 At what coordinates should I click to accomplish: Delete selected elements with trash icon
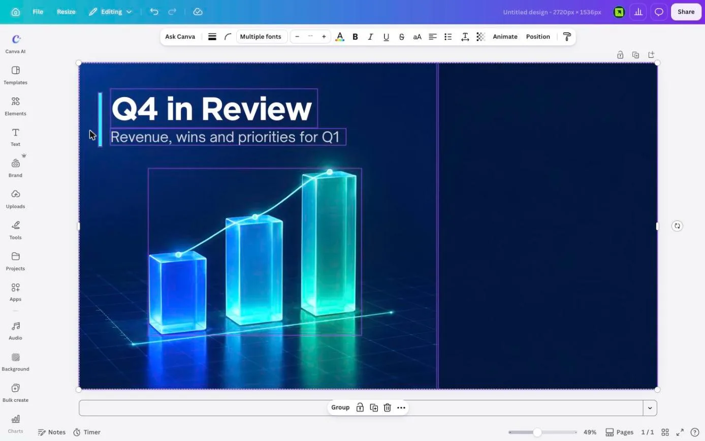tap(388, 407)
